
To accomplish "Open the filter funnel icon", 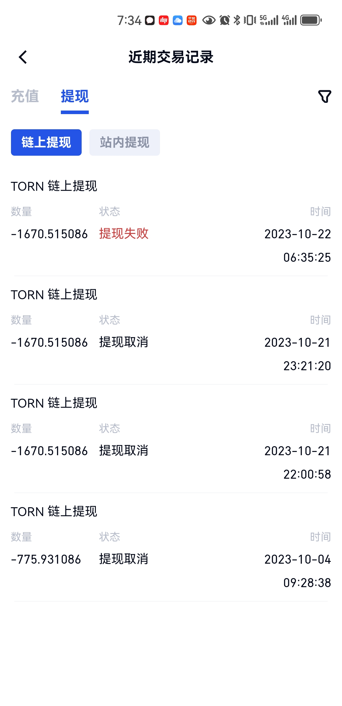I will pyautogui.click(x=324, y=97).
